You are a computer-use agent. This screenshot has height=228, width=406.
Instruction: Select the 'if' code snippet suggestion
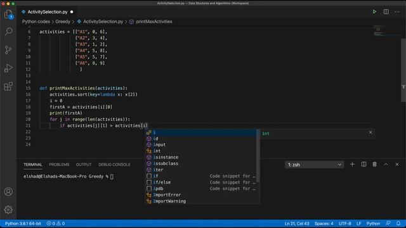(x=200, y=176)
